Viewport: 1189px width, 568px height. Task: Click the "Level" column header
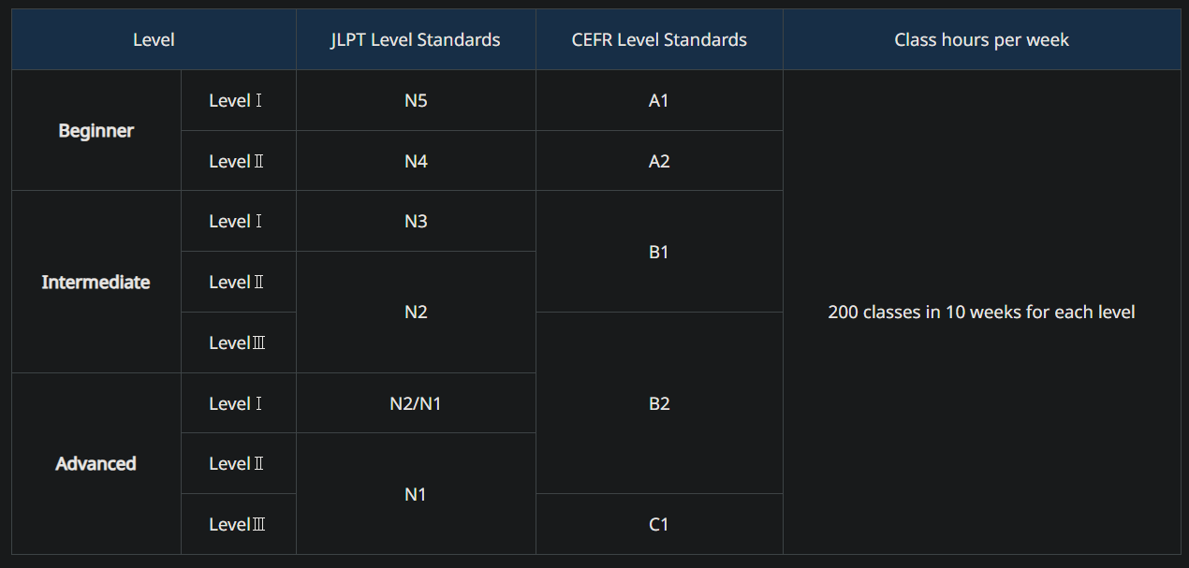(154, 39)
